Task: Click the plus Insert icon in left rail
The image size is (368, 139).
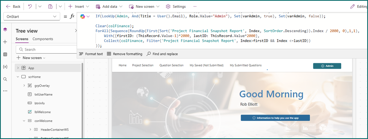Action: coord(5,42)
